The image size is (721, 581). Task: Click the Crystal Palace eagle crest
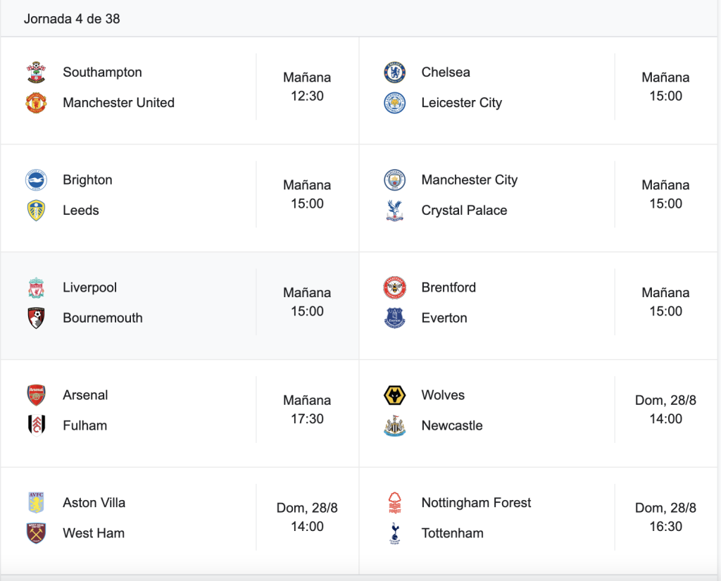pos(394,211)
